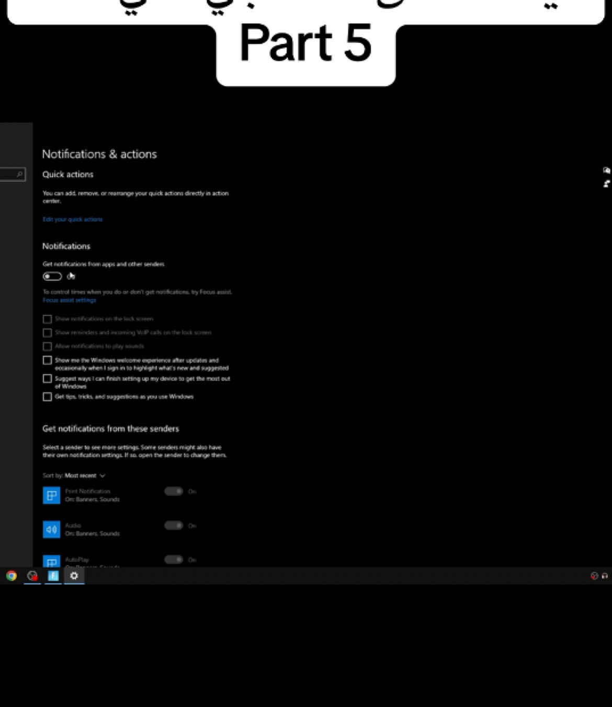612x707 pixels.
Task: Enable "Show notifications on the lock screen"
Action: (47, 319)
